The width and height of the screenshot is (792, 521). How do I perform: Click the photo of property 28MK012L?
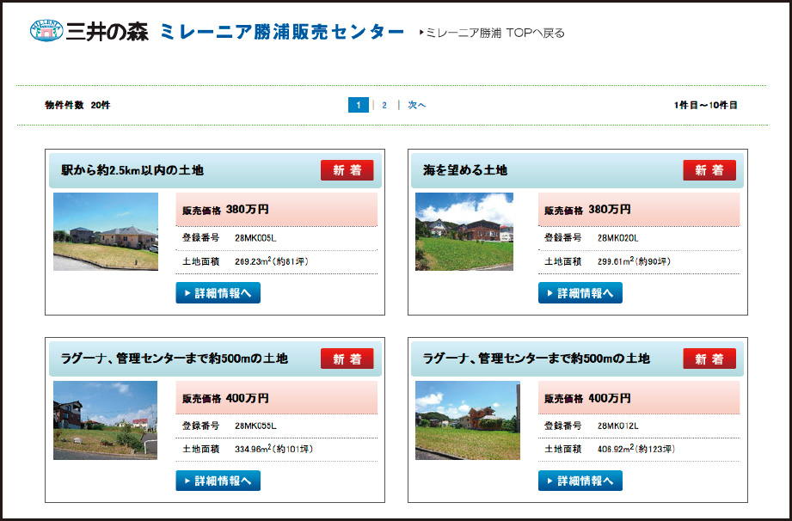[x=468, y=420]
